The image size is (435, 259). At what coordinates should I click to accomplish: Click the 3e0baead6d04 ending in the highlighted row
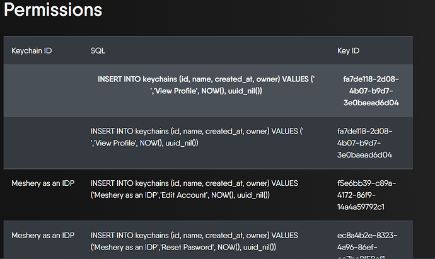coord(371,103)
